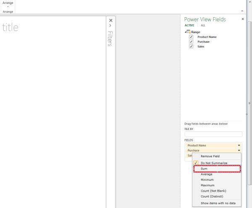Click the Product Name field label

(x=207, y=37)
